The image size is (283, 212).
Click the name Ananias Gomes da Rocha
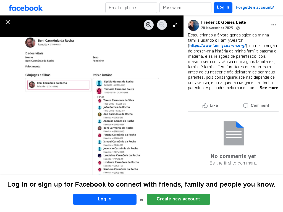119,121
